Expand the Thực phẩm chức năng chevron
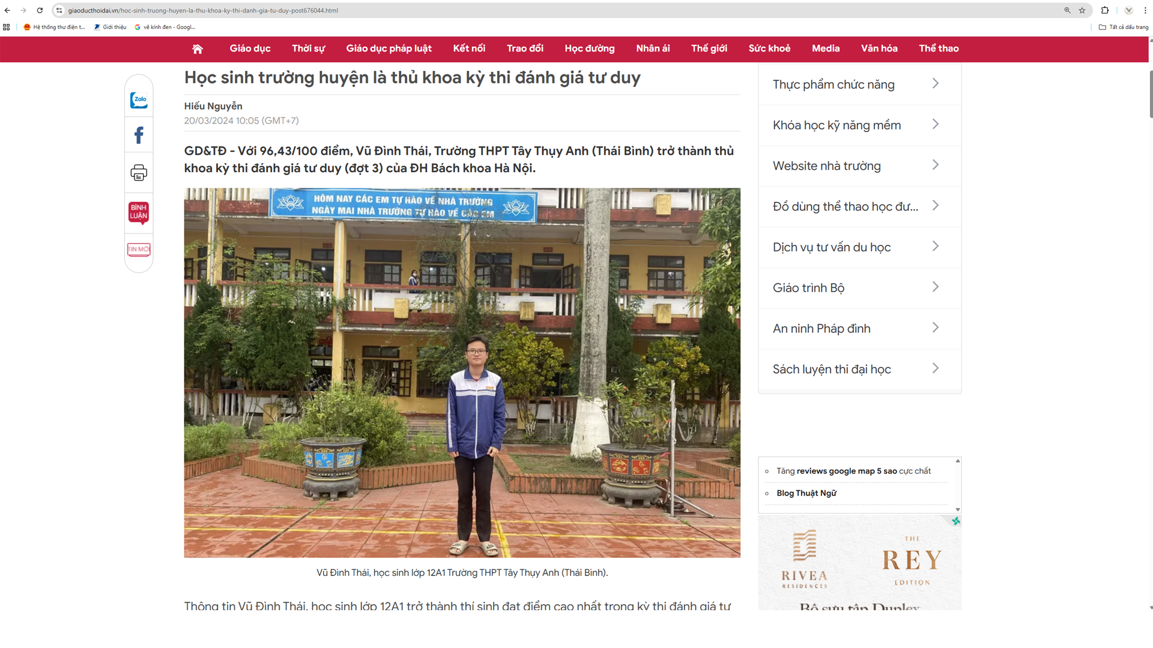 (x=935, y=84)
